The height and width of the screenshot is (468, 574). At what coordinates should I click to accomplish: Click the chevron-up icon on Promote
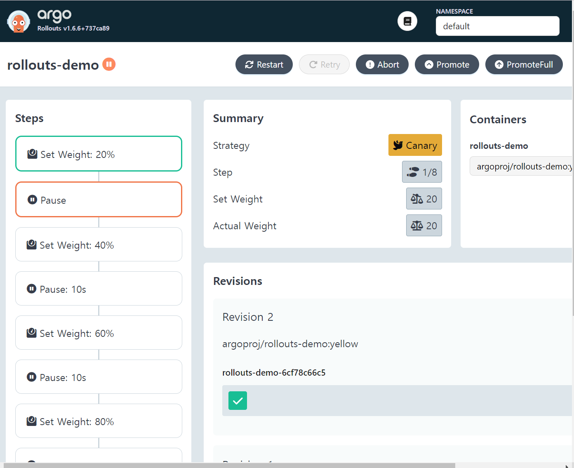click(x=429, y=65)
